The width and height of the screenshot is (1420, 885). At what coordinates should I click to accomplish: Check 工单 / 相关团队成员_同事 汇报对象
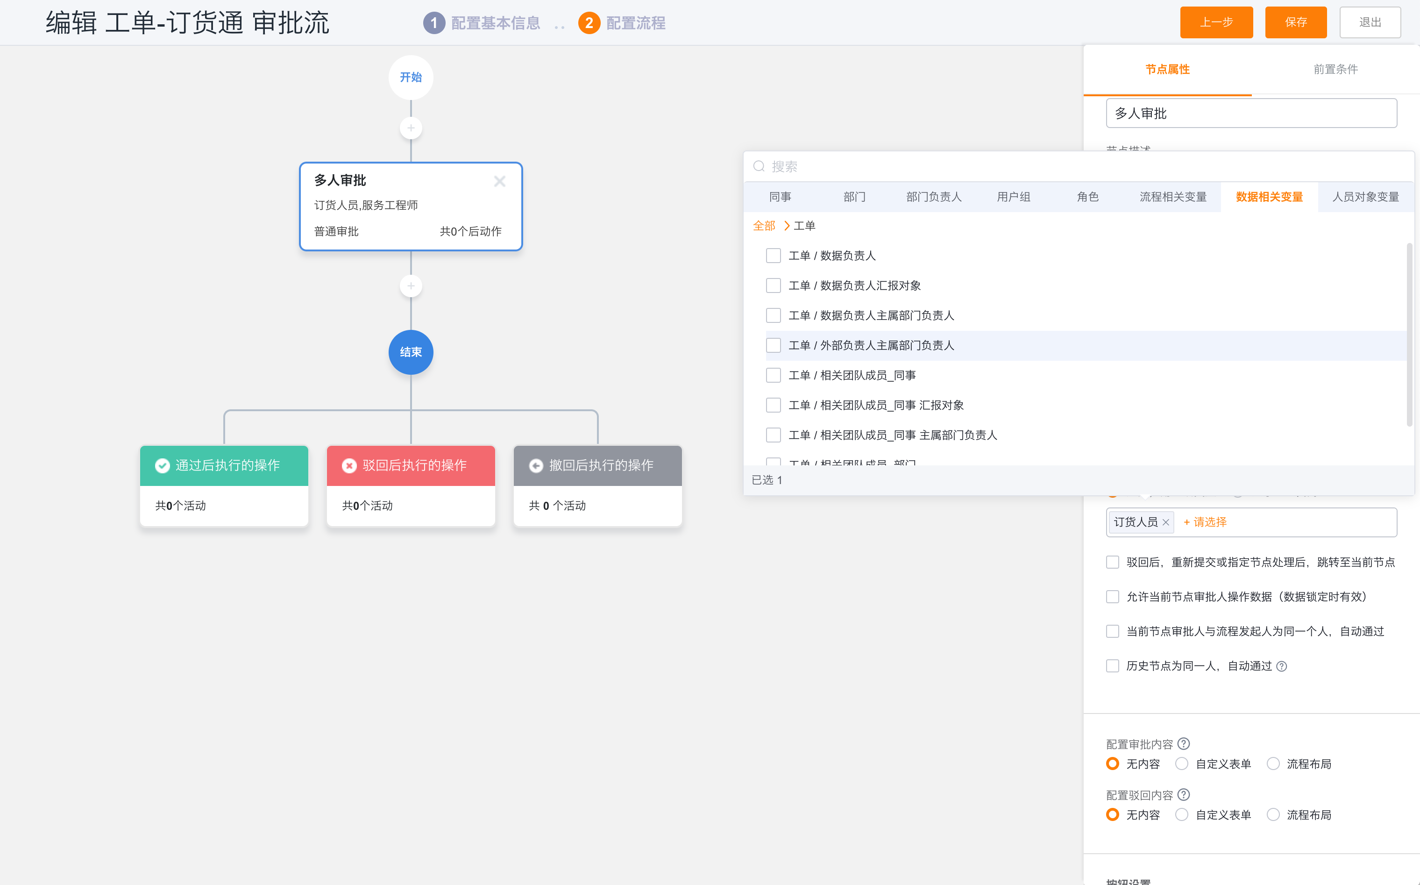[x=774, y=405]
